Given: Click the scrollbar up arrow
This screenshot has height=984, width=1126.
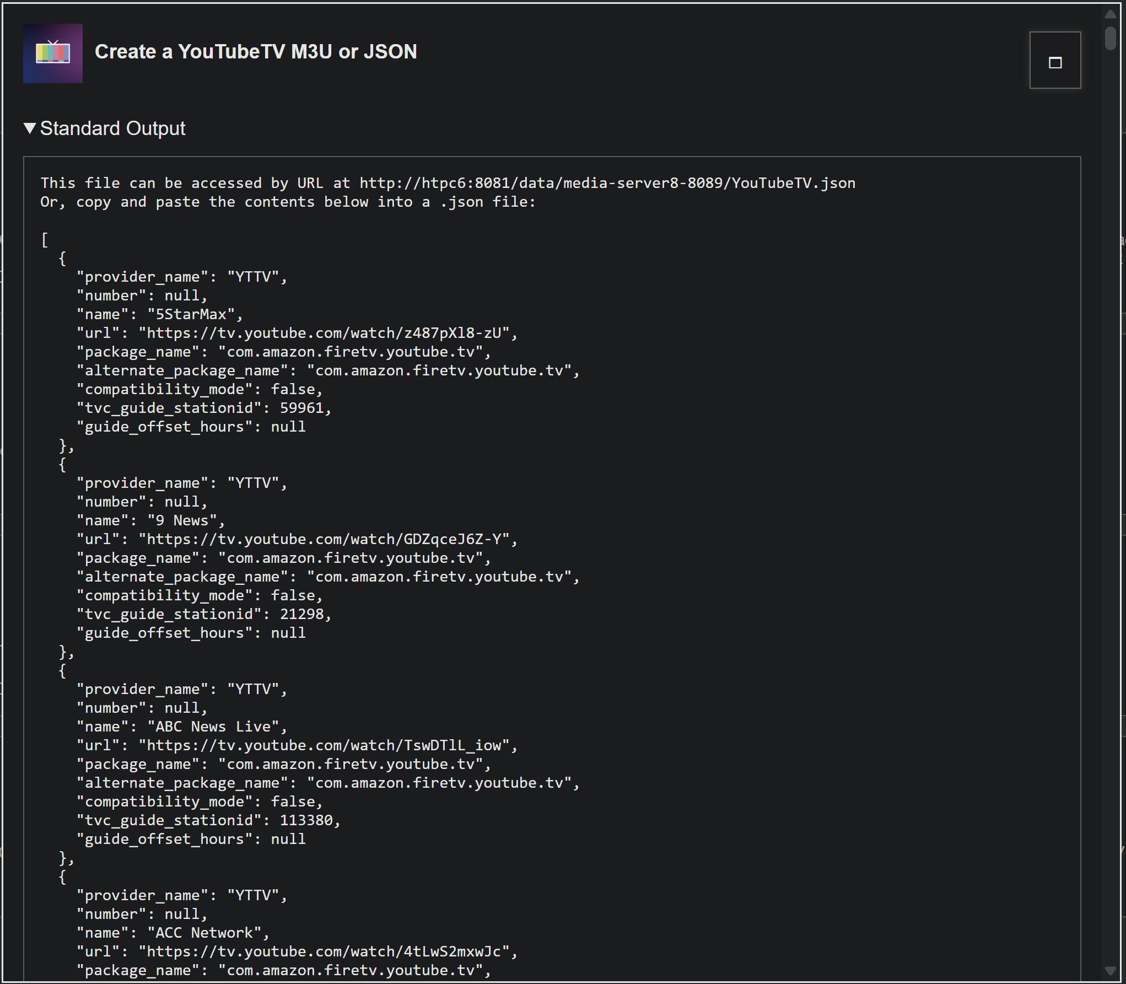Looking at the screenshot, I should pos(1110,14).
